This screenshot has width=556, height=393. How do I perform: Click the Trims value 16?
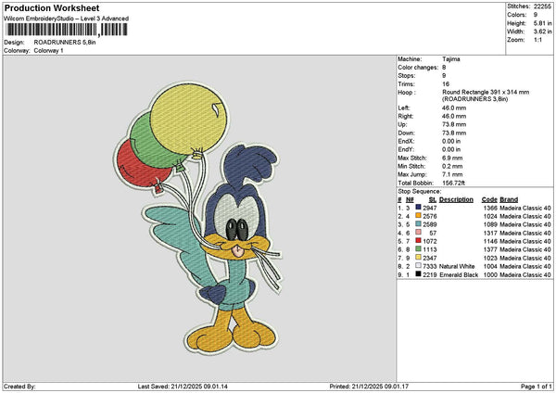coord(446,84)
